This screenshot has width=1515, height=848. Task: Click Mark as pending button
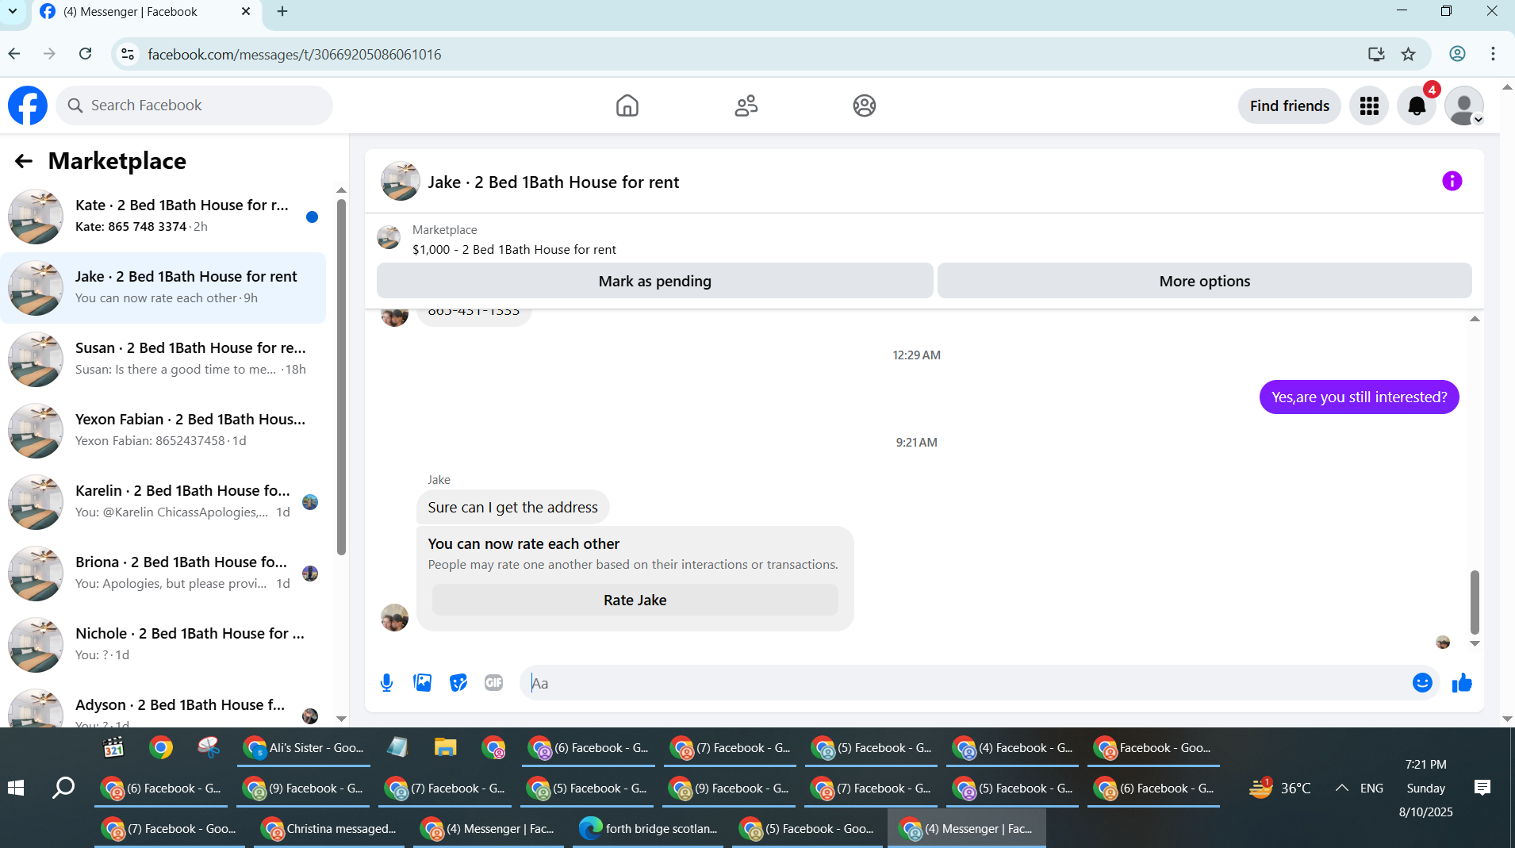pyautogui.click(x=654, y=281)
